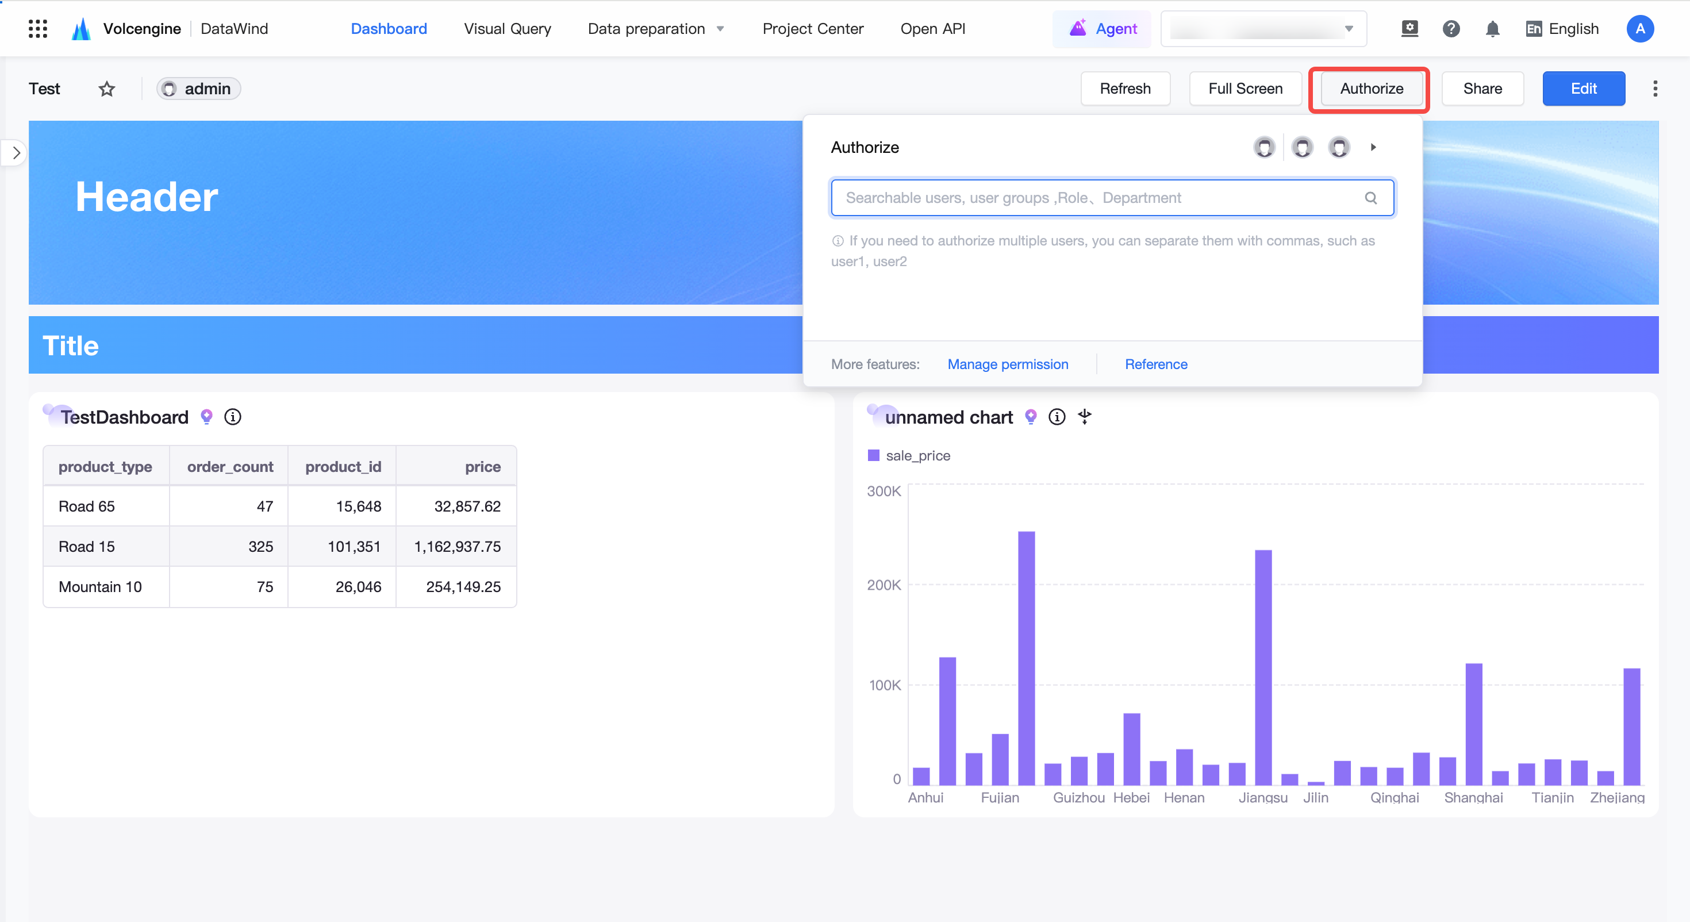
Task: Star the Test dashboard as favorite
Action: coord(107,89)
